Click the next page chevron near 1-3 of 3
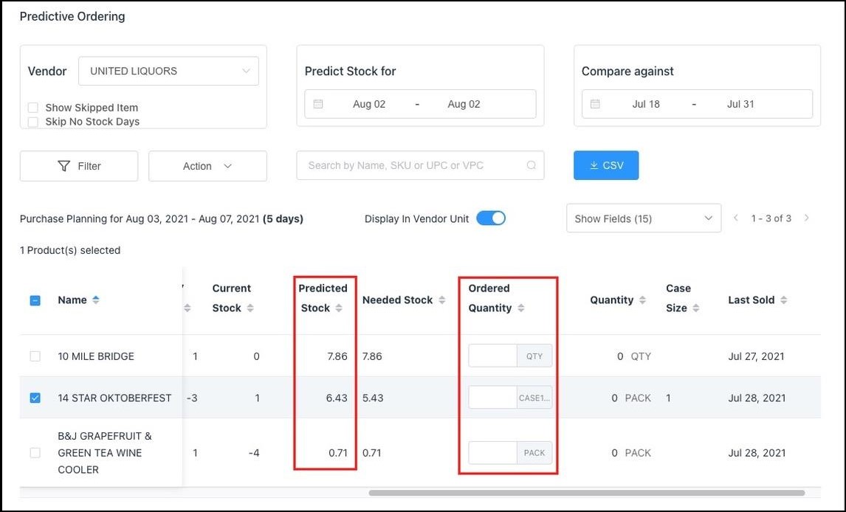 click(x=807, y=218)
